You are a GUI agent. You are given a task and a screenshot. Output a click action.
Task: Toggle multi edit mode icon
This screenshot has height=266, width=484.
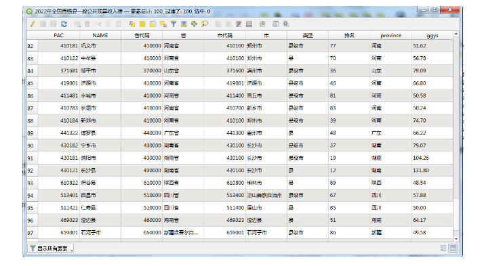click(43, 24)
